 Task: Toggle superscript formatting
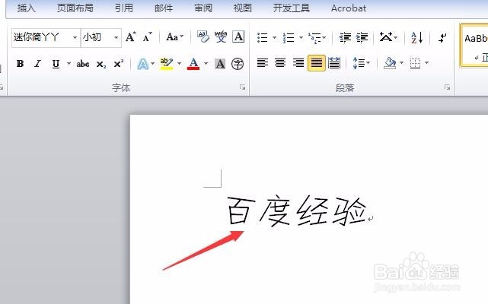tap(118, 64)
